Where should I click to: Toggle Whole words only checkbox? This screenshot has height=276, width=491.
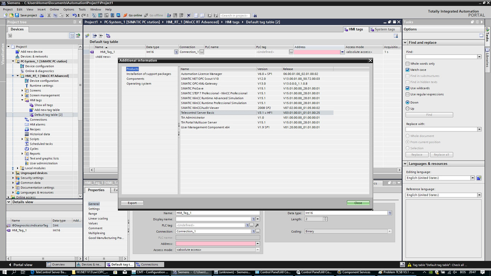click(408, 64)
